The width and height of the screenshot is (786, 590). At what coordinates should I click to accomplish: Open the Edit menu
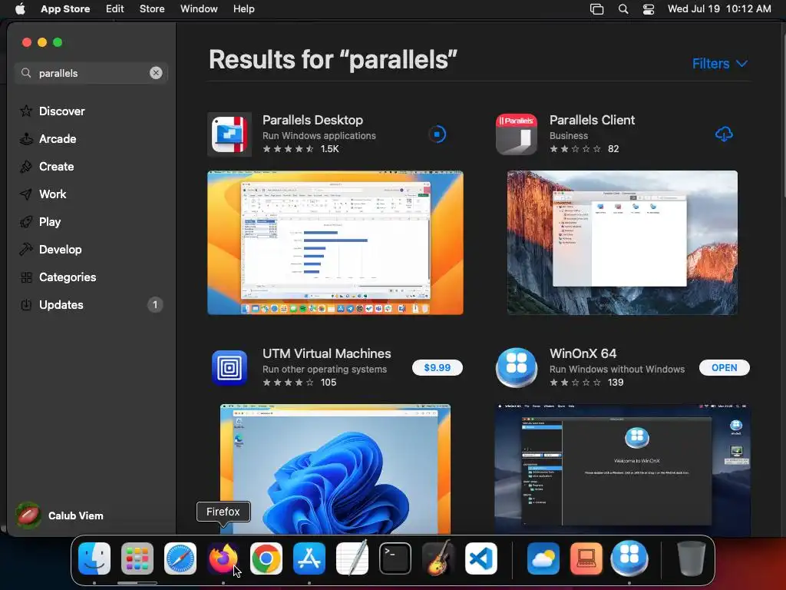(115, 9)
